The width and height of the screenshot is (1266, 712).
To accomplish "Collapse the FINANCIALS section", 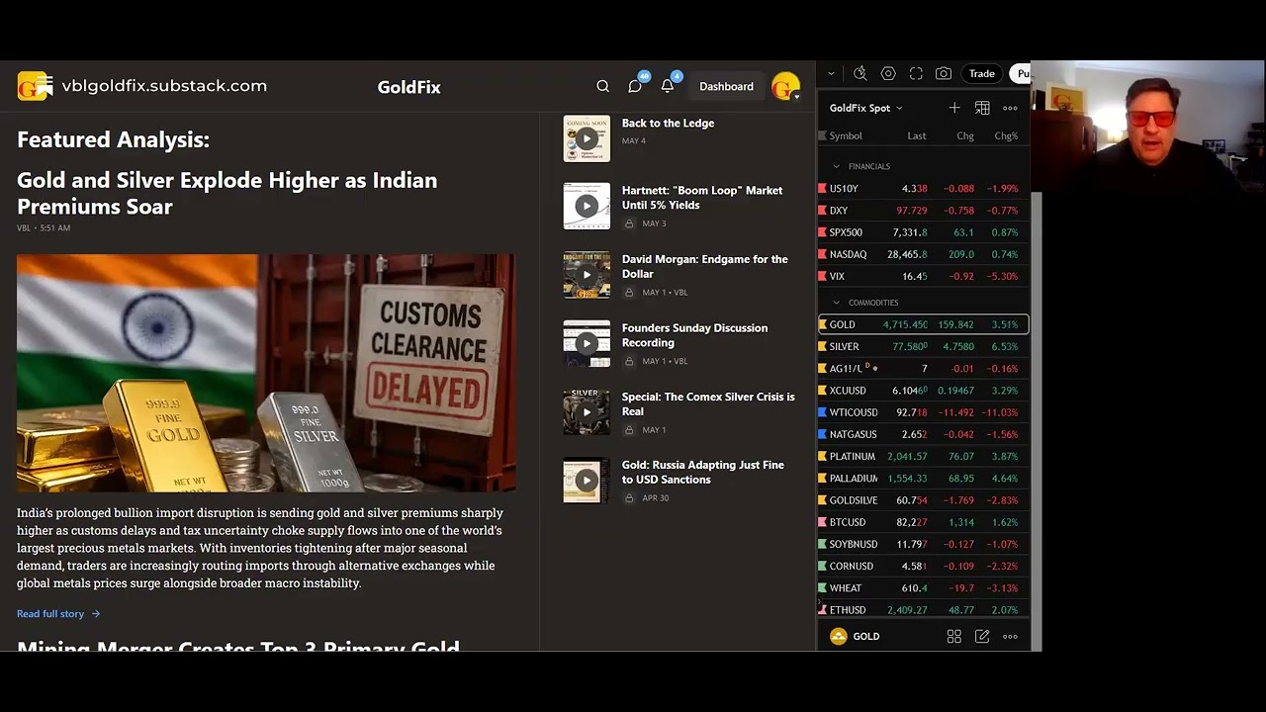I will [x=837, y=166].
